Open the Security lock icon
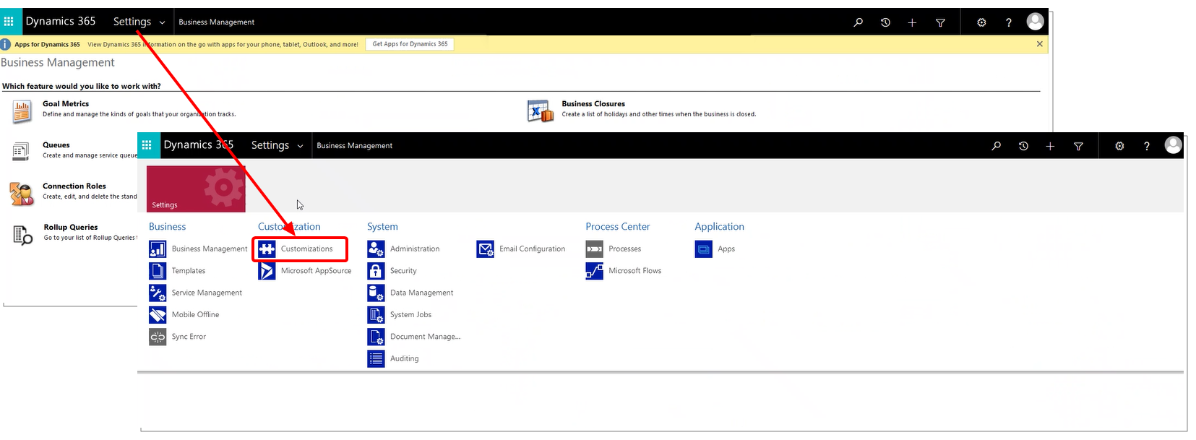Screen dimensions: 1196x440 [376, 271]
